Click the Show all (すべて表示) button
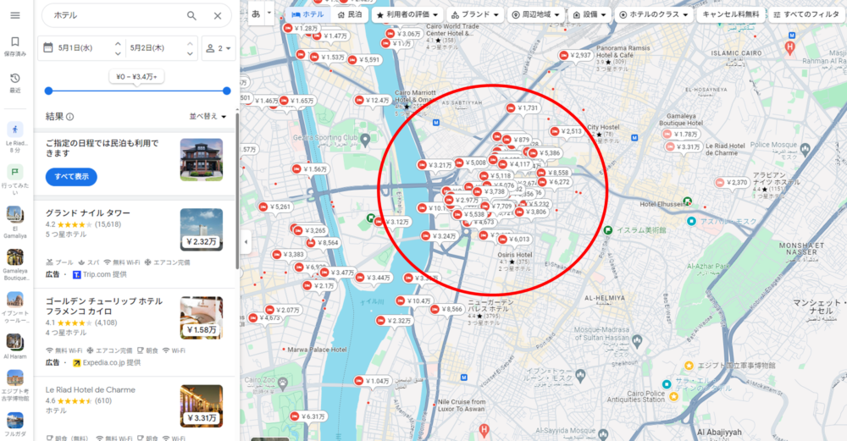The height and width of the screenshot is (441, 847). point(71,177)
